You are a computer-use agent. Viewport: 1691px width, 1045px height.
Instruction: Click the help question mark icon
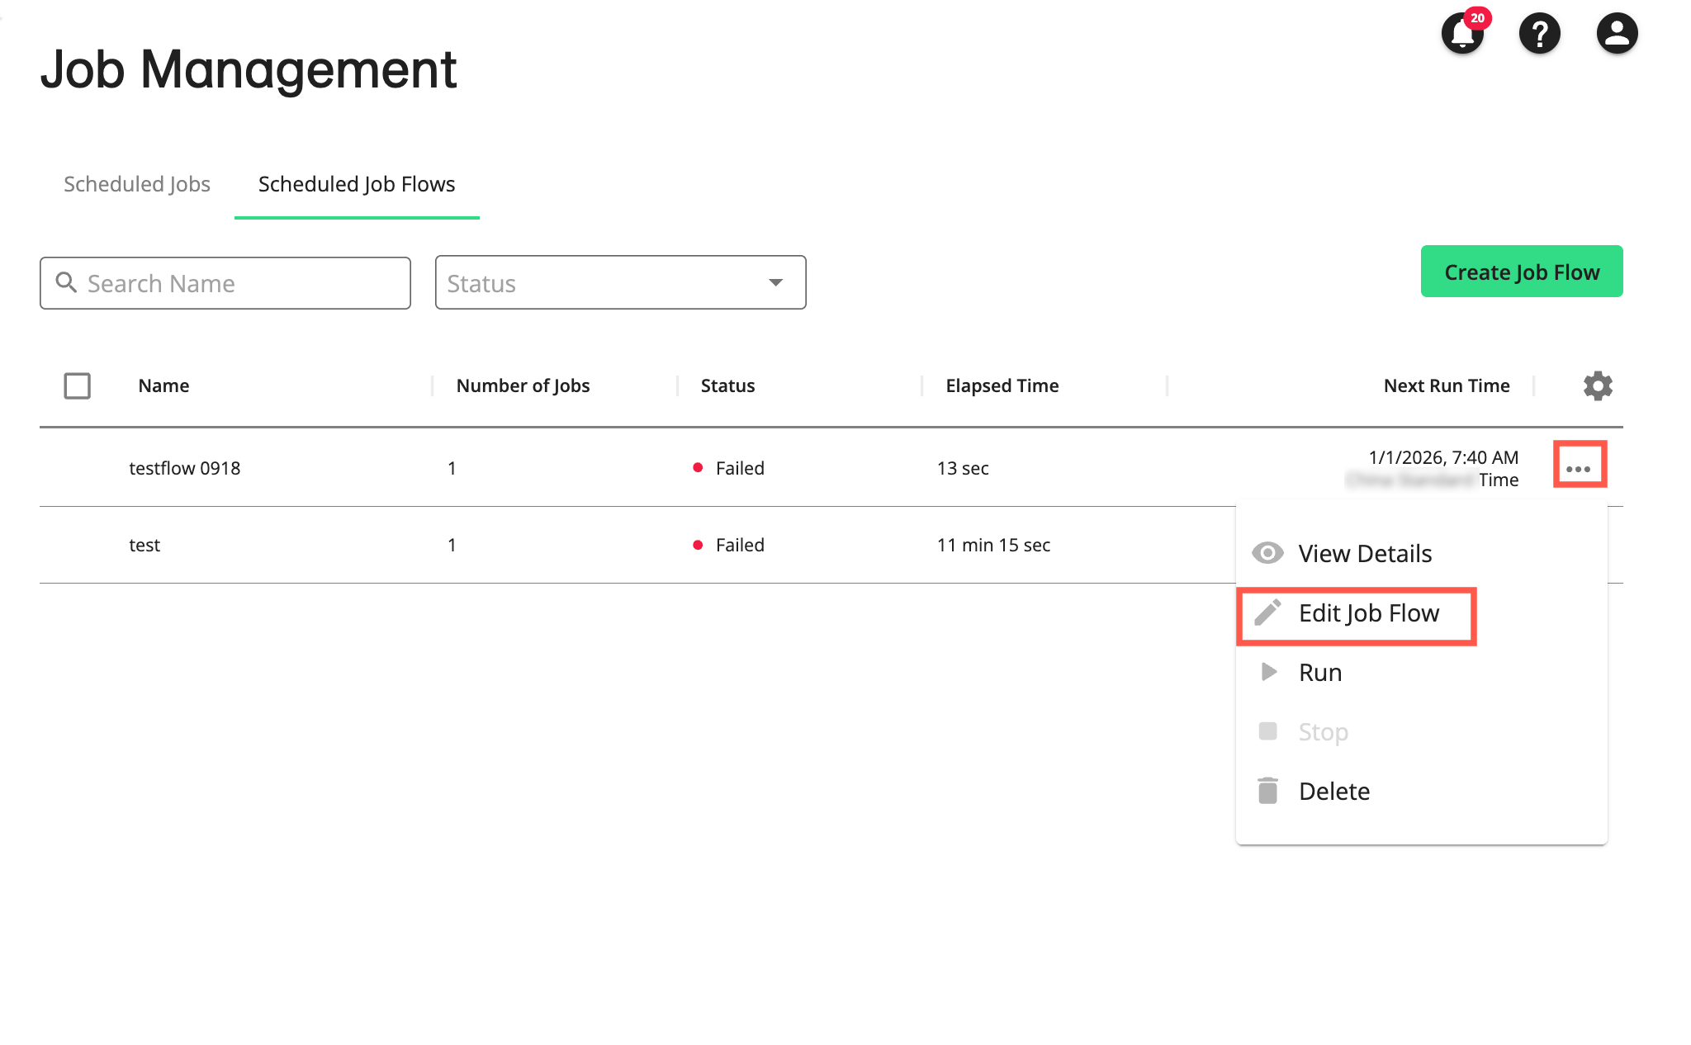[1539, 33]
